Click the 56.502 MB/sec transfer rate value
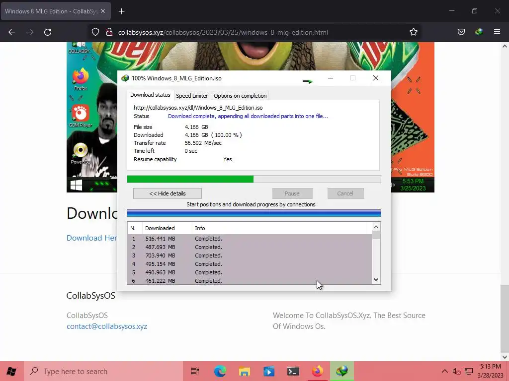 tap(203, 143)
